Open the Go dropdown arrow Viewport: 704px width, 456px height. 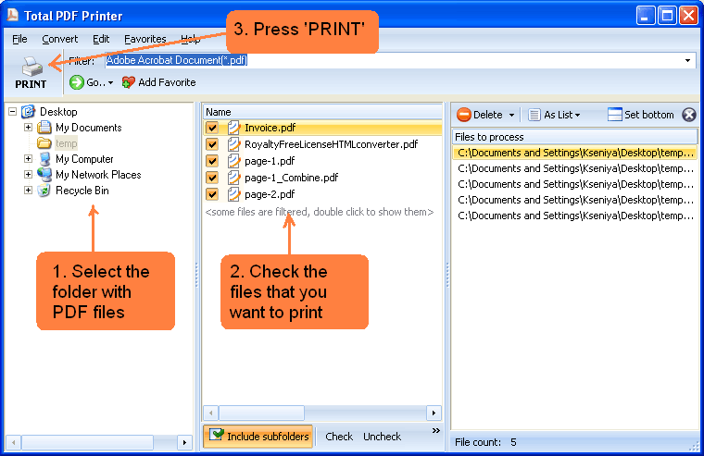110,83
